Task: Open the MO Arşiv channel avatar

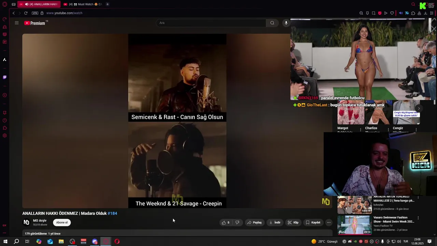Action: (x=26, y=222)
